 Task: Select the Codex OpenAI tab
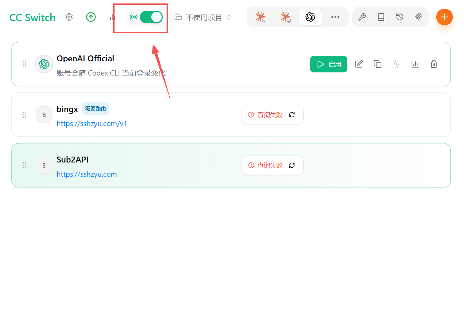point(310,17)
